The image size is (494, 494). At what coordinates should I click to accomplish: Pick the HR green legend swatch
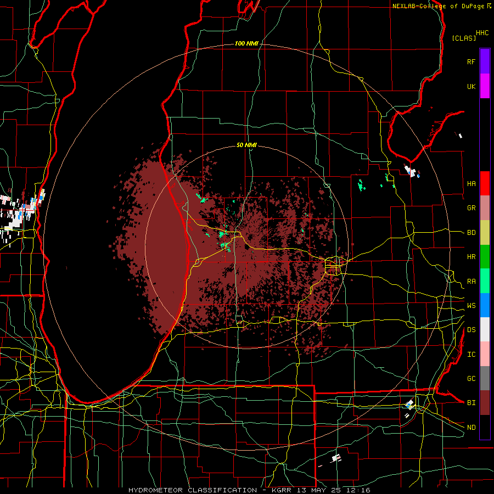point(485,257)
